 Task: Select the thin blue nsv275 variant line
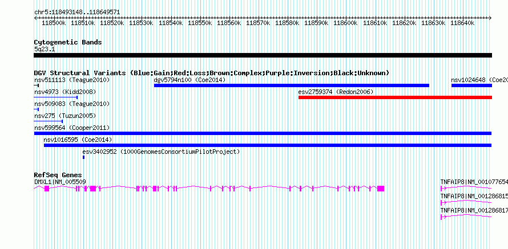tap(49, 121)
